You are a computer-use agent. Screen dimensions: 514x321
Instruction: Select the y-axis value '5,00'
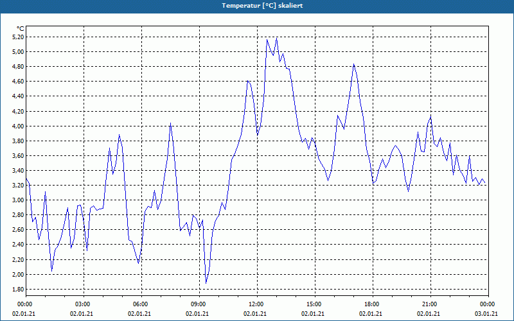[19, 52]
